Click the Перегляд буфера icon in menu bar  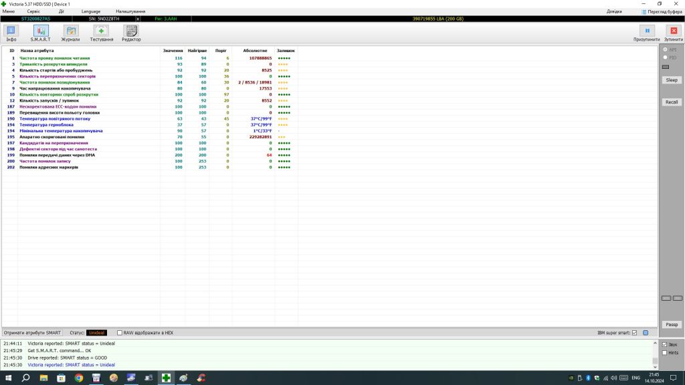click(x=644, y=12)
